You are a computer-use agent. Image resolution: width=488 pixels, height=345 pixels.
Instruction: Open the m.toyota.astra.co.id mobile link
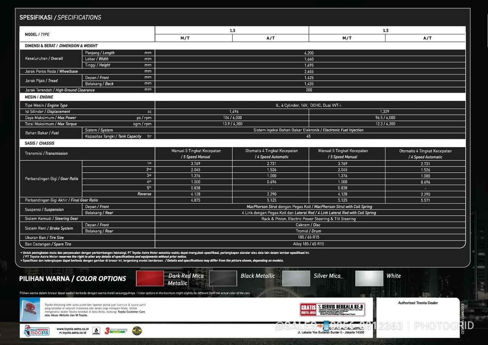[x=72, y=333]
